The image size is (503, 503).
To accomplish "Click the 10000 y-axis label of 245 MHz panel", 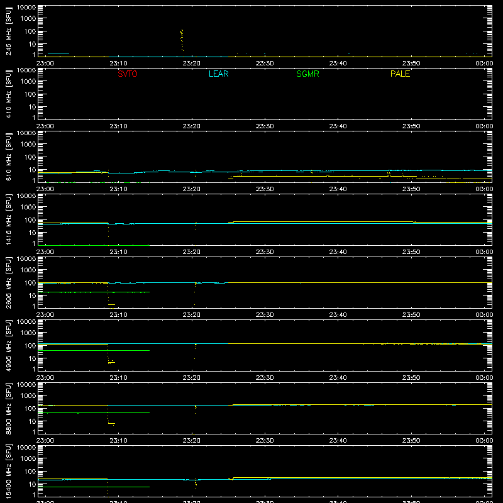I will click(x=26, y=8).
